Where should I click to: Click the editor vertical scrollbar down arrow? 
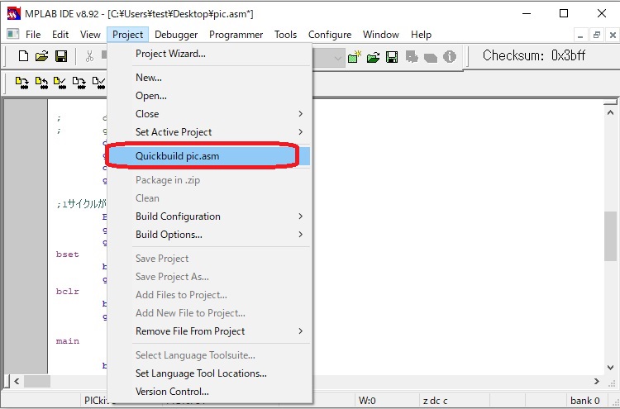click(611, 368)
